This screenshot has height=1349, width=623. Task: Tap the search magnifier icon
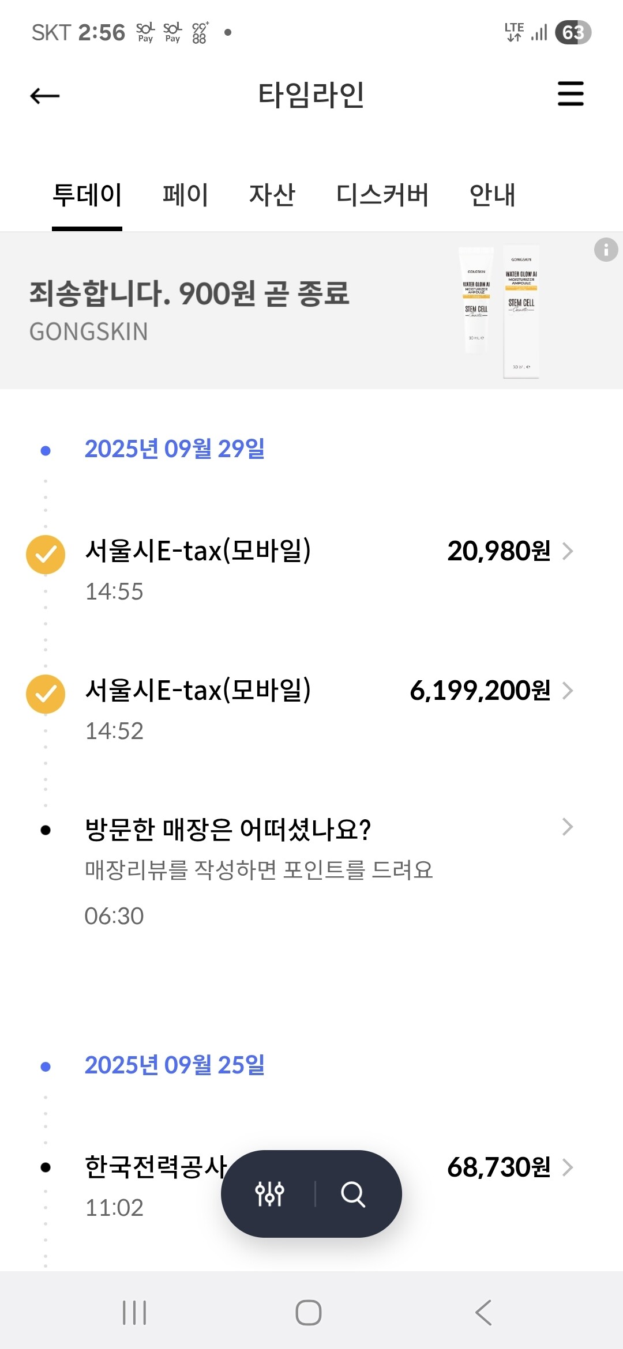(x=353, y=1193)
